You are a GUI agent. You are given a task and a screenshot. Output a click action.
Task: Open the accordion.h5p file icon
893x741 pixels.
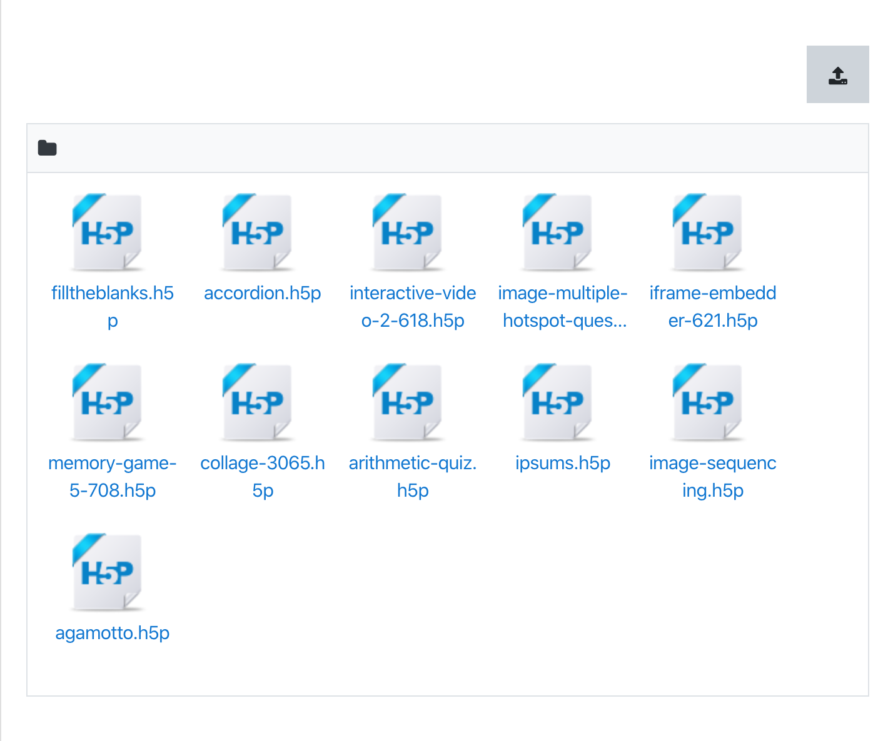258,232
